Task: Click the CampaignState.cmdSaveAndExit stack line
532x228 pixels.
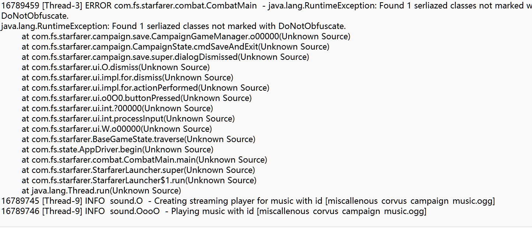Action: click(175, 47)
